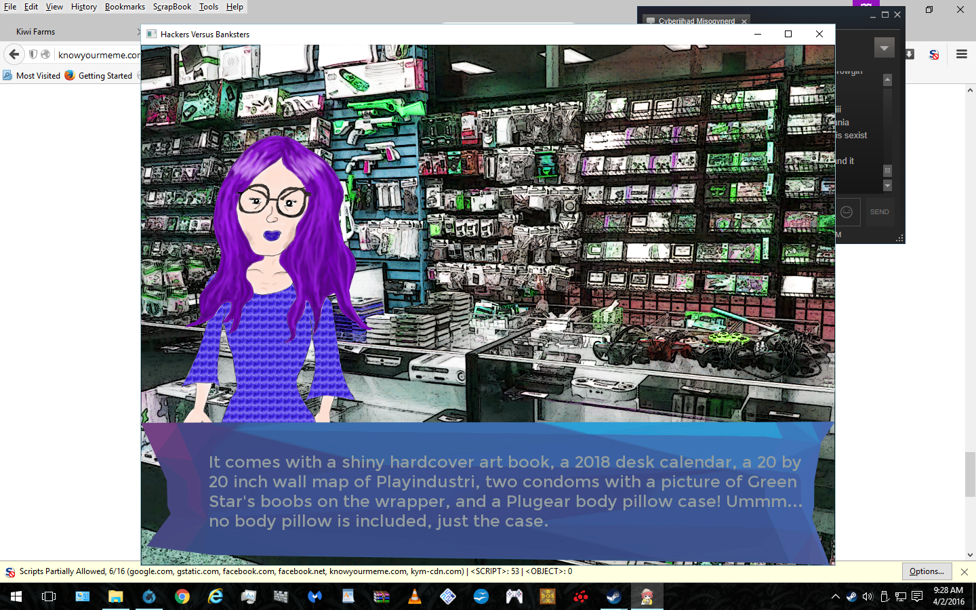Open Task View on the taskbar
The width and height of the screenshot is (976, 610).
click(x=49, y=596)
